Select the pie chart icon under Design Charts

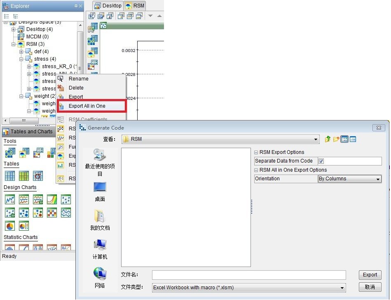(x=10, y=226)
